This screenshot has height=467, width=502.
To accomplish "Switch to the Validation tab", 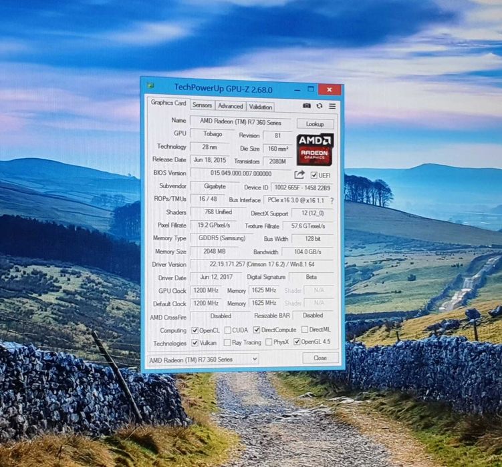I will 260,107.
